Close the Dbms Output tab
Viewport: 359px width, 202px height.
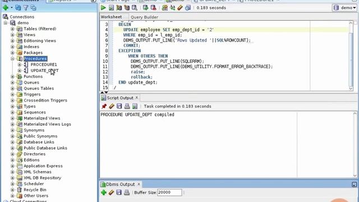point(139,184)
